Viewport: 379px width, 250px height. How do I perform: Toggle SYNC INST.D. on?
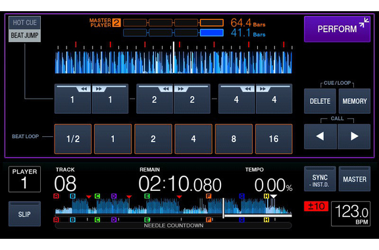pyautogui.click(x=320, y=179)
